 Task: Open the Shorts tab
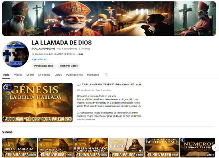[30, 75]
